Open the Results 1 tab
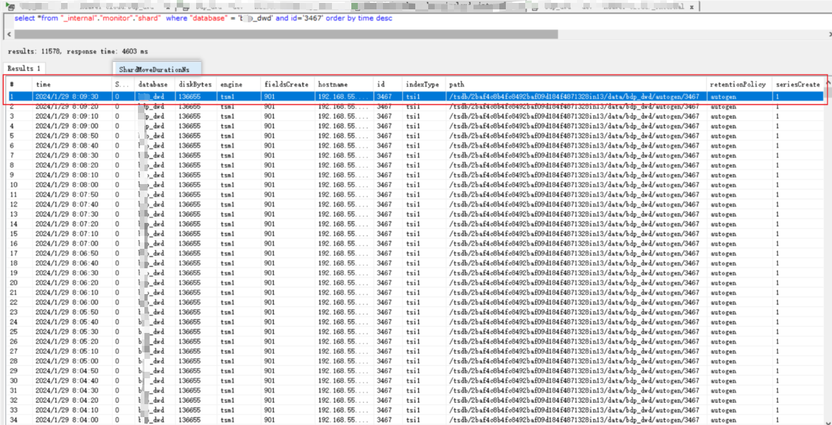 point(24,68)
